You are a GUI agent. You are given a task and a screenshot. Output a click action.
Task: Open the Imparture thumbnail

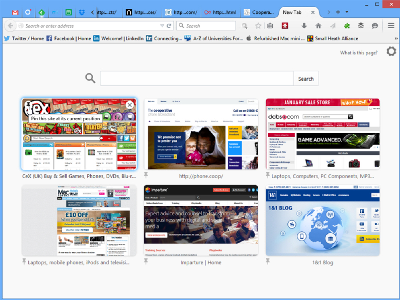pyautogui.click(x=201, y=221)
